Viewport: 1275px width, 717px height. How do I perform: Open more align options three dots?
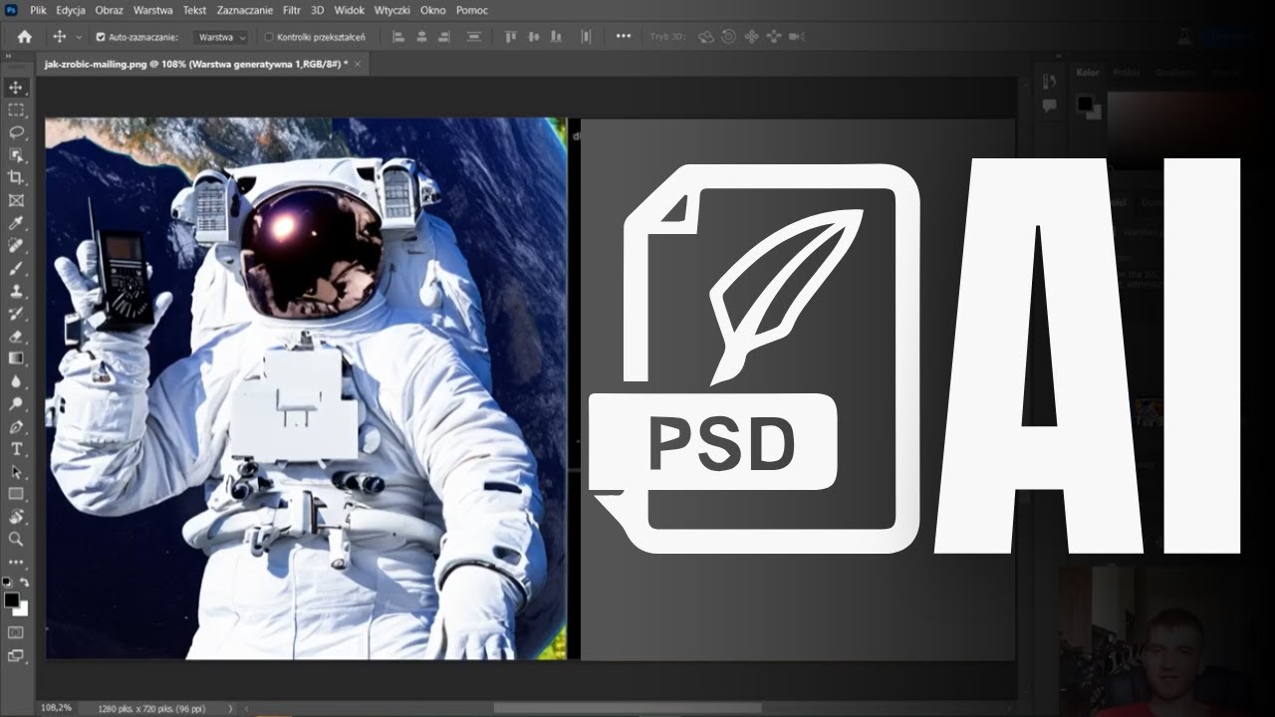tap(624, 36)
